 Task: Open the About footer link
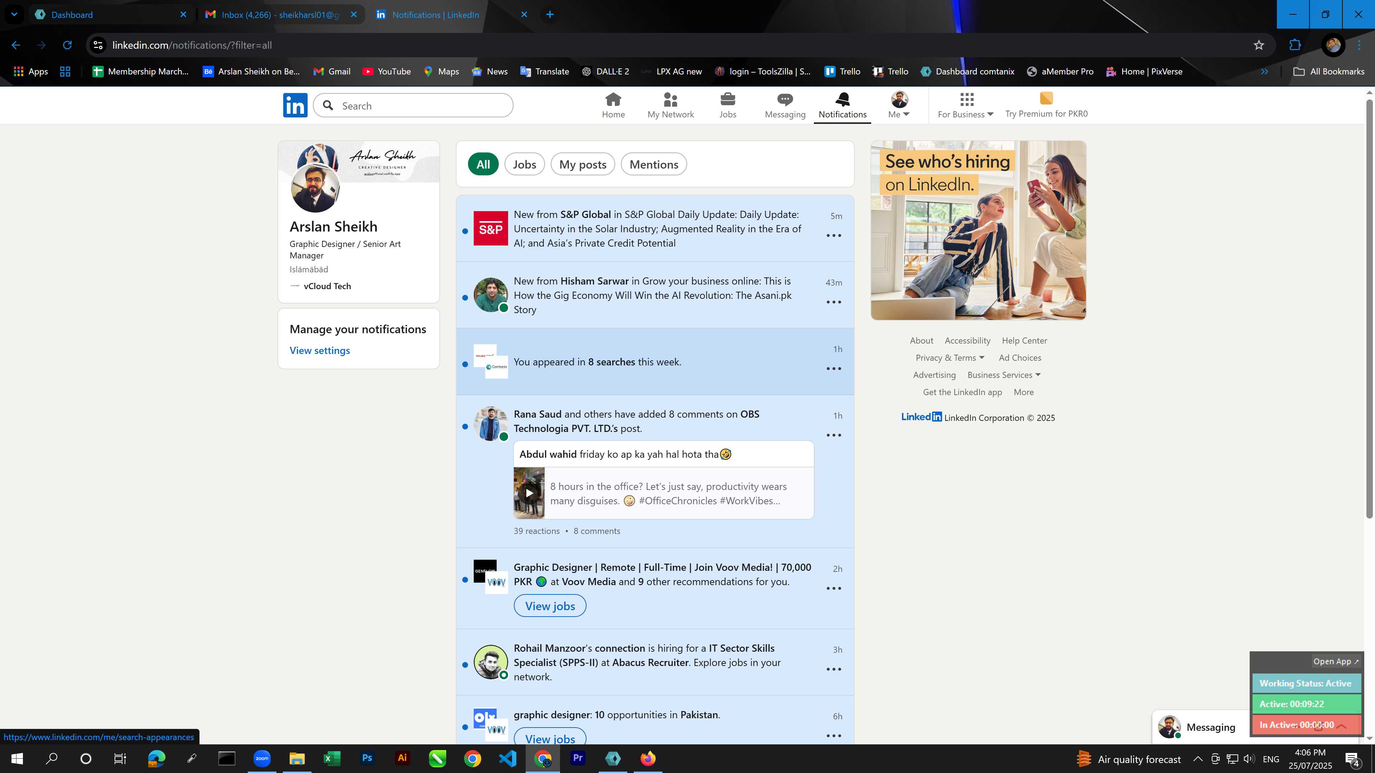pyautogui.click(x=921, y=341)
